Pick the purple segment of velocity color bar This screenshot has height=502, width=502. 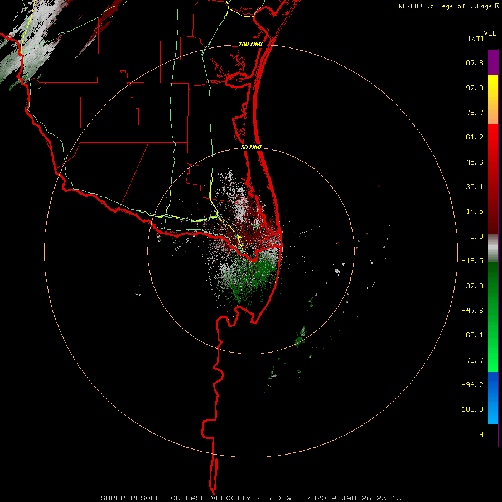(x=493, y=62)
